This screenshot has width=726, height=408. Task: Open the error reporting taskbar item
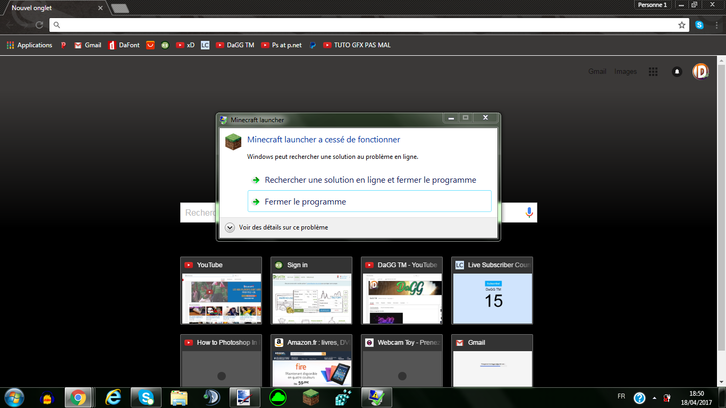pyautogui.click(x=377, y=397)
